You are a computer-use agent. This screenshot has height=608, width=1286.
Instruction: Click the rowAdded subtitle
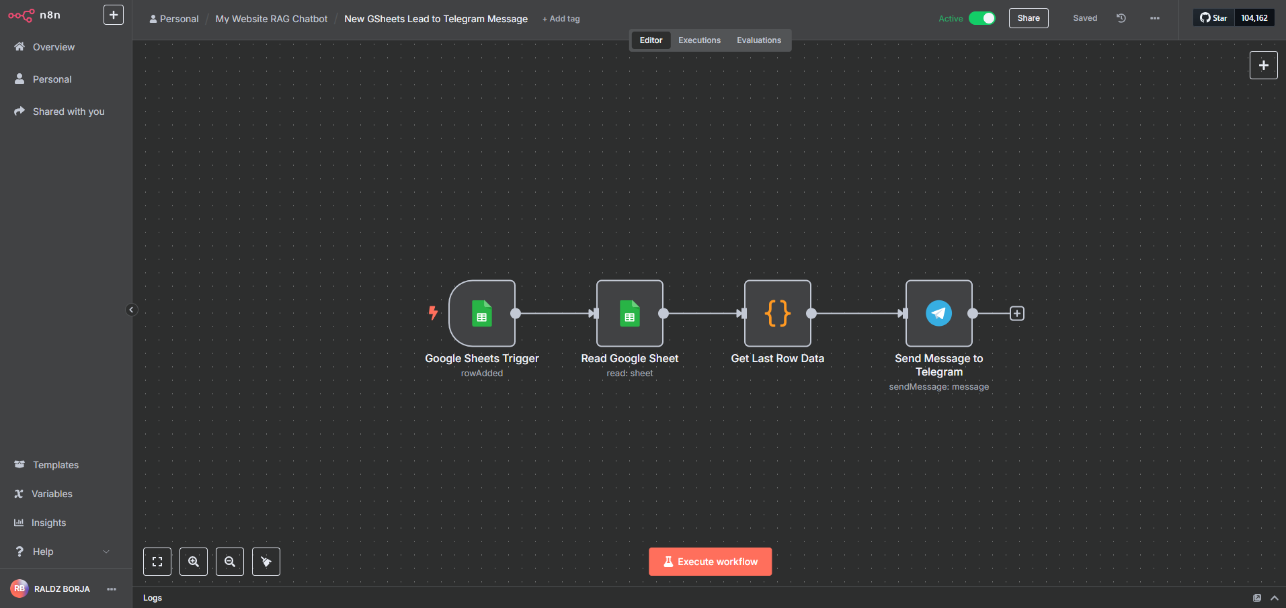pos(482,374)
